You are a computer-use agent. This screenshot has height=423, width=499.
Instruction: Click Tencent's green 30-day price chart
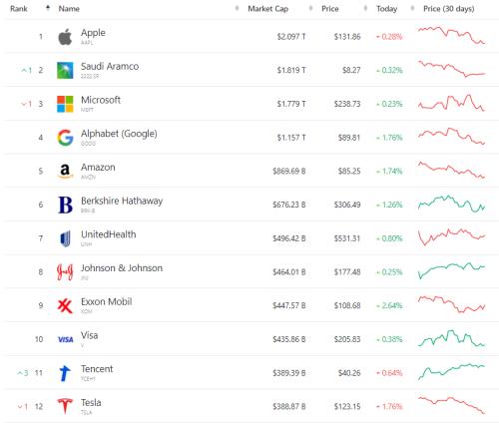point(451,371)
